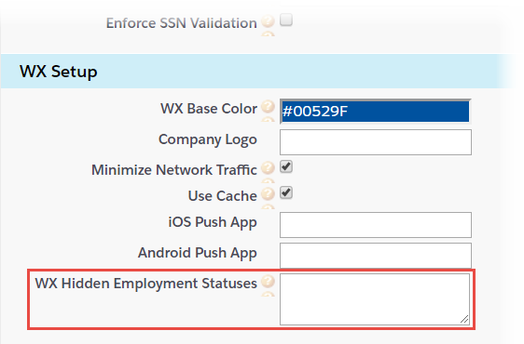Screen dimensions: 524x344
Task: Open help icon beside Enforce SSN Validation
Action: point(268,21)
